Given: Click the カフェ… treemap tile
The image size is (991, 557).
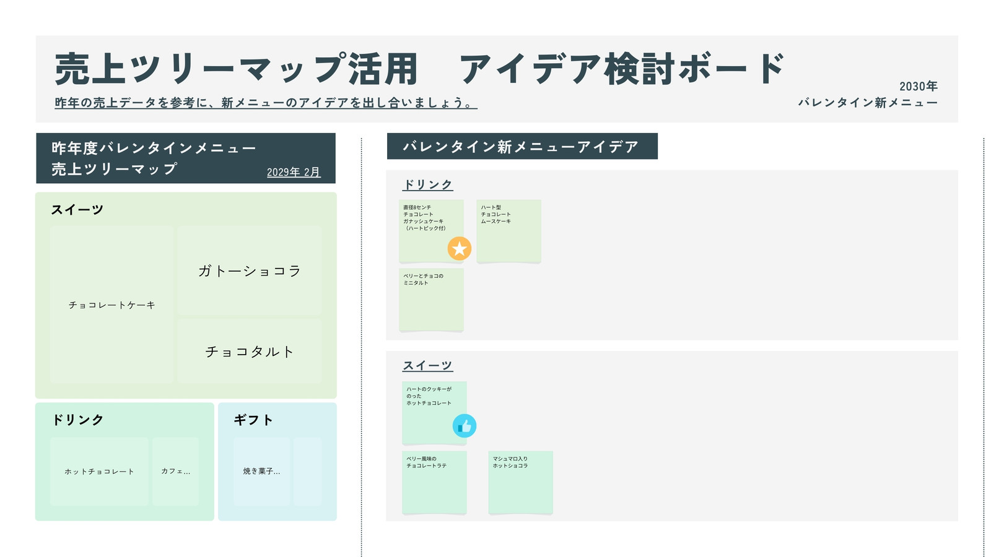Looking at the screenshot, I should pos(176,472).
